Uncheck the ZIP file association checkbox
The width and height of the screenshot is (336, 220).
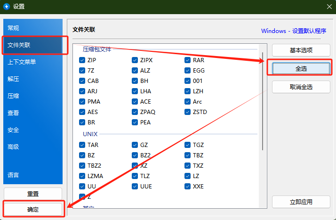[x=82, y=60]
